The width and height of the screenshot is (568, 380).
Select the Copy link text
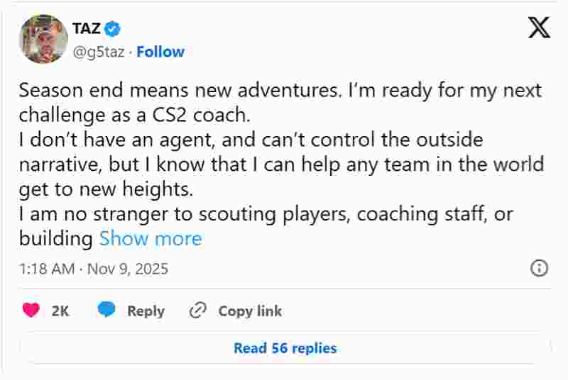click(x=250, y=311)
